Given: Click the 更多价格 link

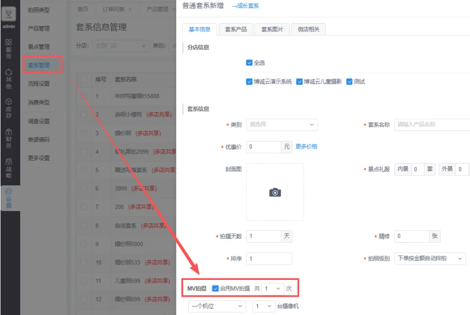Looking at the screenshot, I should pyautogui.click(x=306, y=147).
